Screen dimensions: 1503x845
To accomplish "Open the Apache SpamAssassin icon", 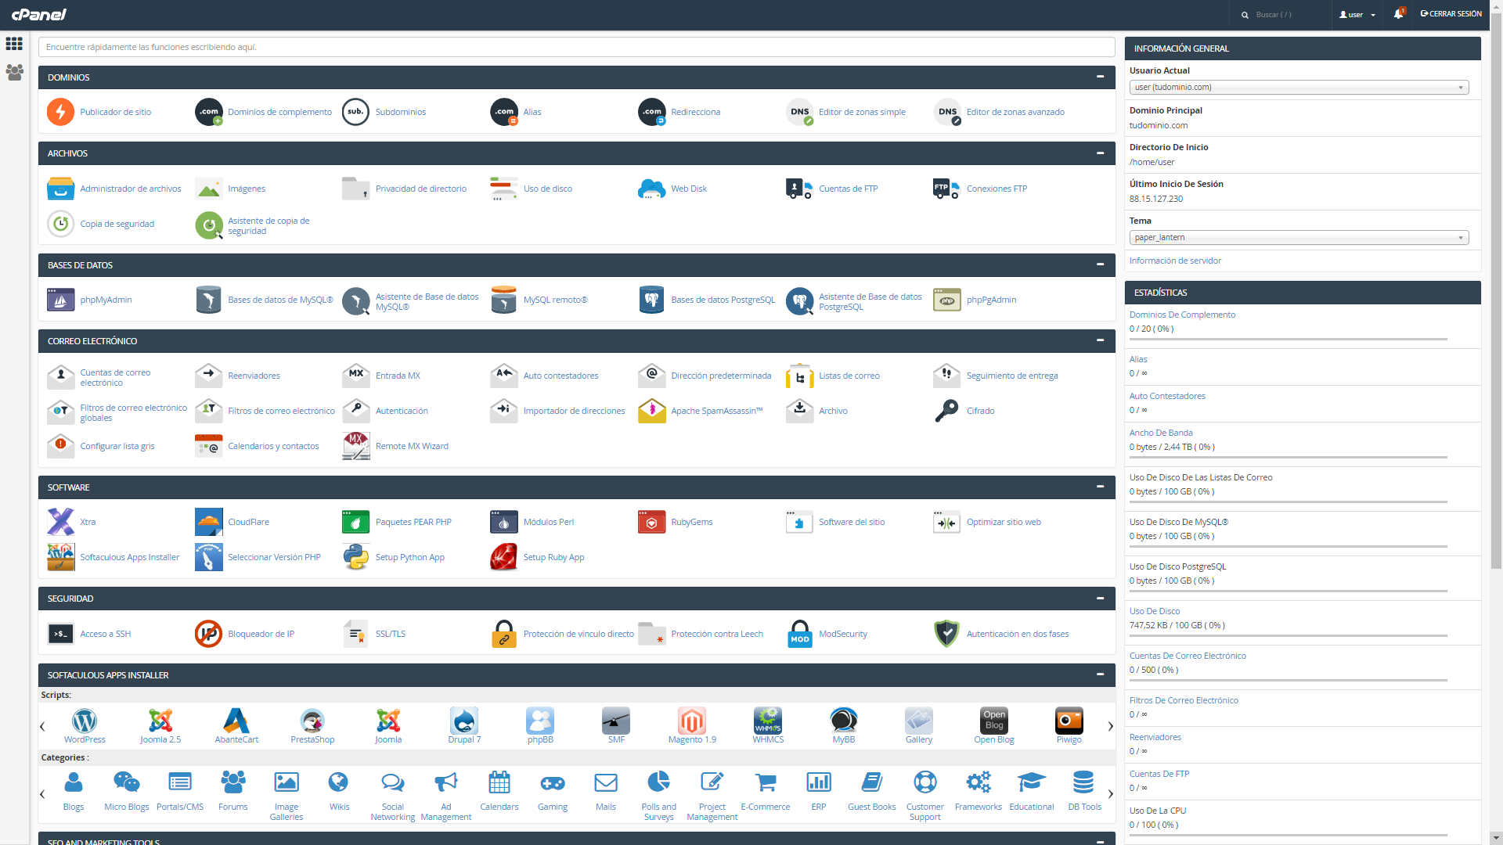I will [x=651, y=411].
